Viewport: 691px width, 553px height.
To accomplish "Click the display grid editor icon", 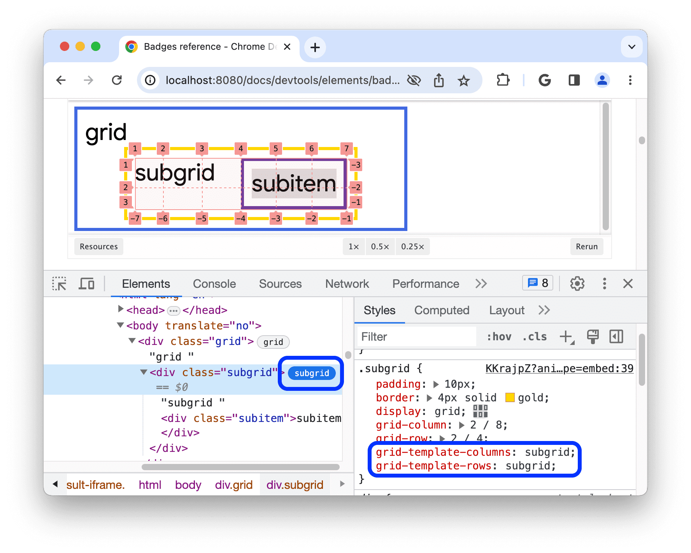I will (x=480, y=411).
